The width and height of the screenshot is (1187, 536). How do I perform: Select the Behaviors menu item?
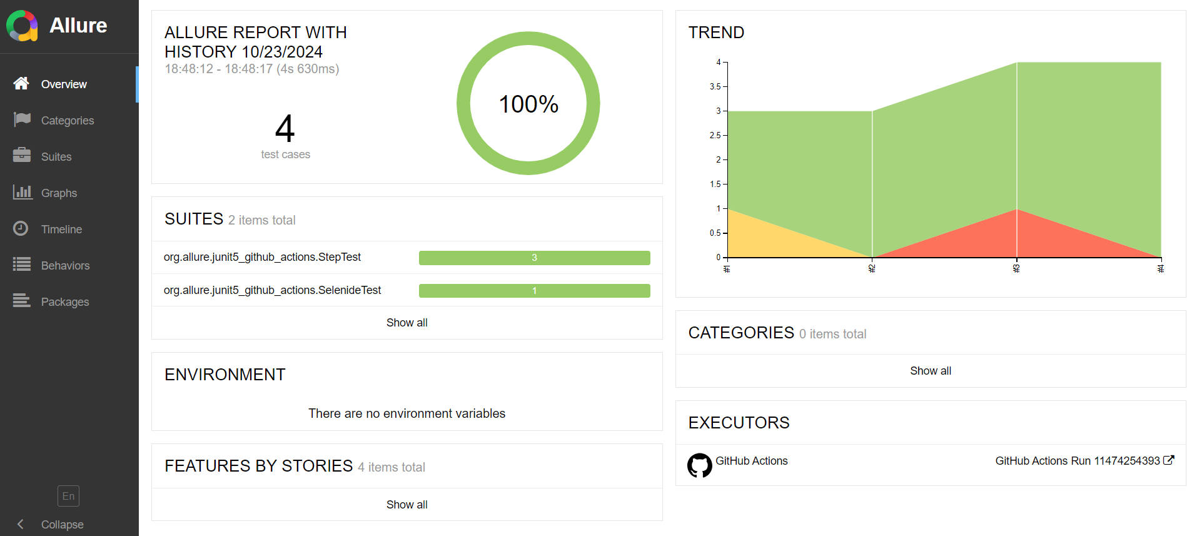coord(65,266)
